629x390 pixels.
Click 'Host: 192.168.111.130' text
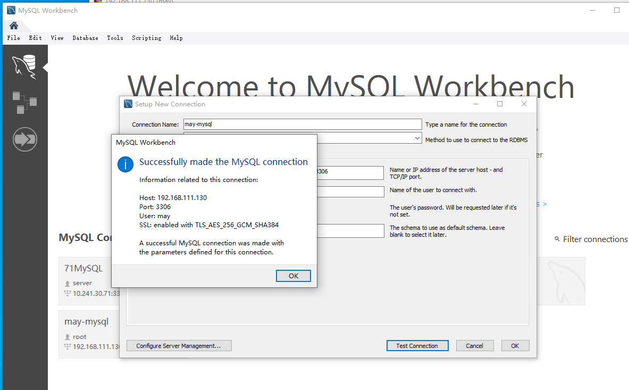pos(173,198)
